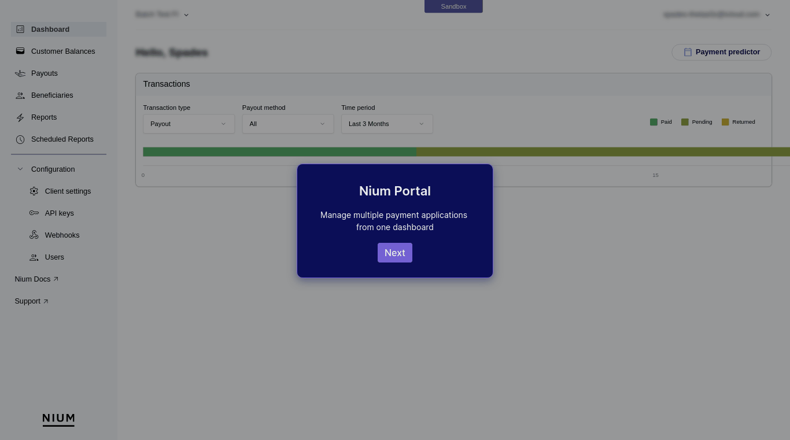
Task: Click the Scheduled Reports clock icon
Action: 20,139
